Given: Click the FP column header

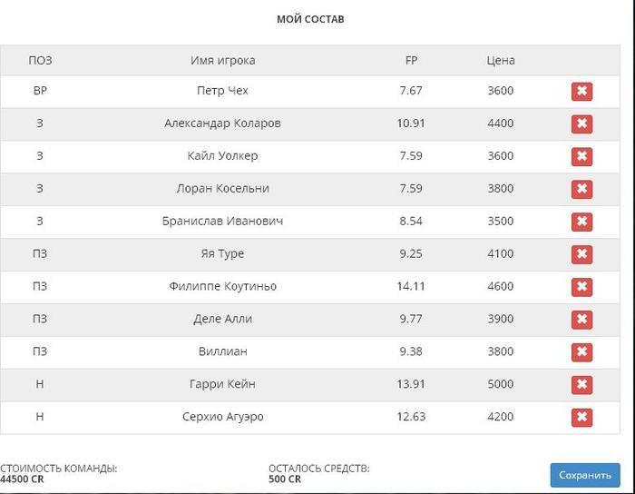Looking at the screenshot, I should click(411, 60).
